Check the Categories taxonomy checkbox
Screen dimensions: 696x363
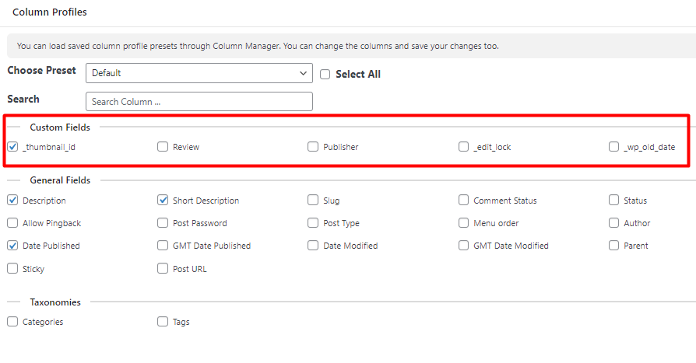(12, 322)
